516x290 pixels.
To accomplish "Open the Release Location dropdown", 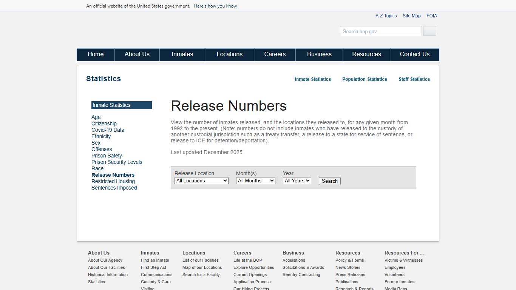I will tap(201, 180).
